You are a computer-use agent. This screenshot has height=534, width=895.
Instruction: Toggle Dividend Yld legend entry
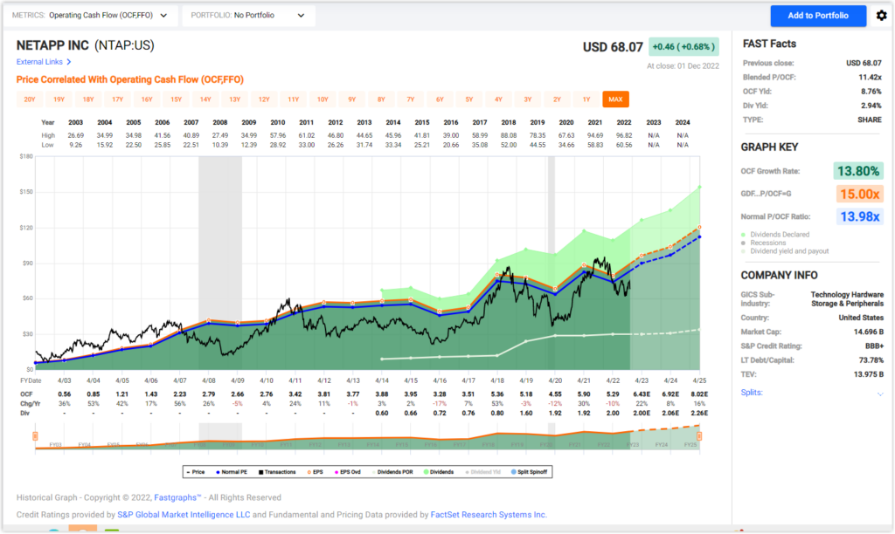pyautogui.click(x=482, y=472)
